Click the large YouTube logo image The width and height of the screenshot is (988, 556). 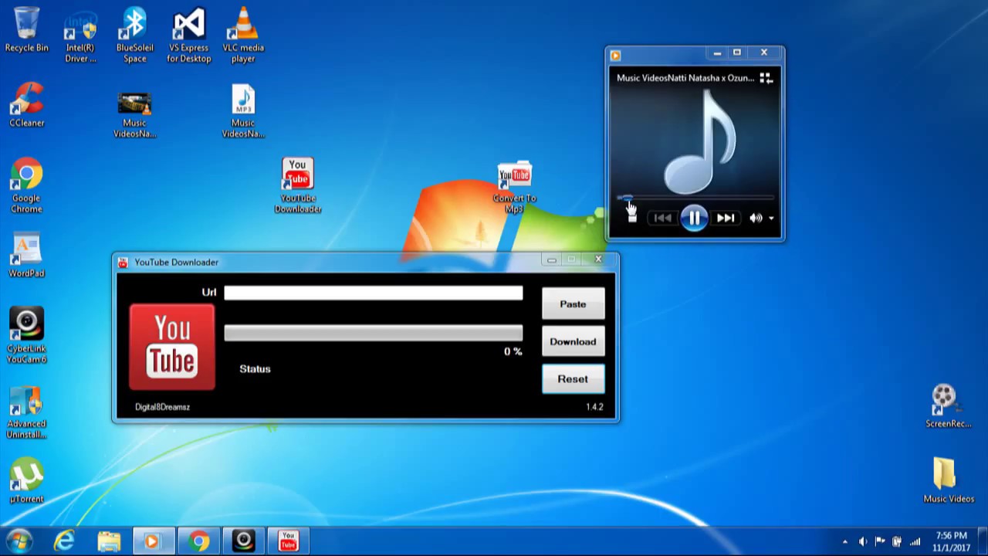pyautogui.click(x=172, y=347)
